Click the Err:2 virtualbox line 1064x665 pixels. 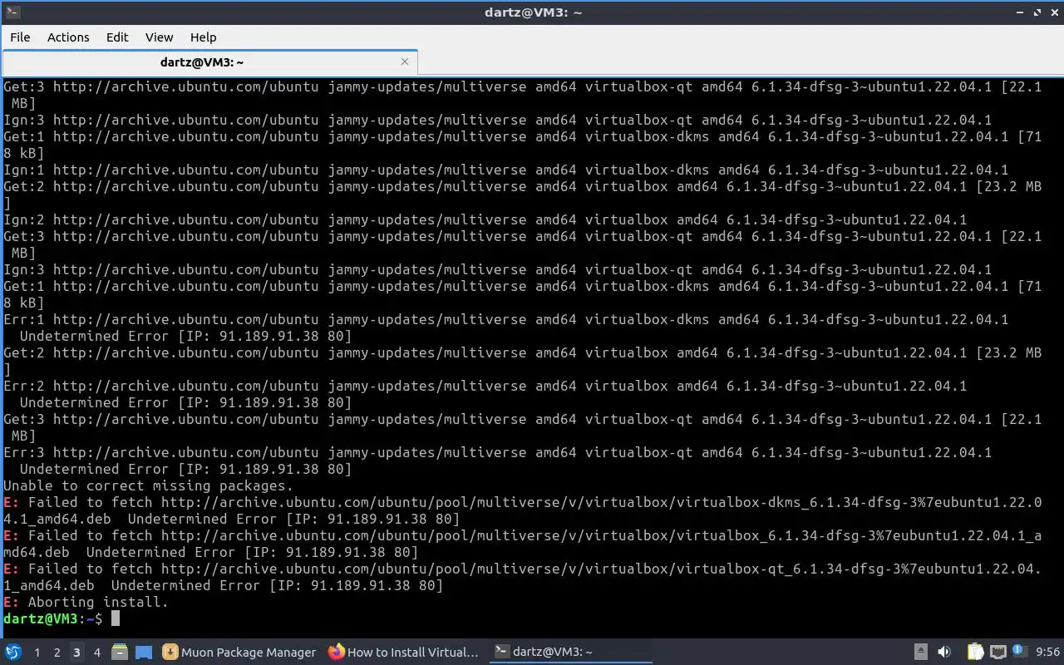[485, 387]
